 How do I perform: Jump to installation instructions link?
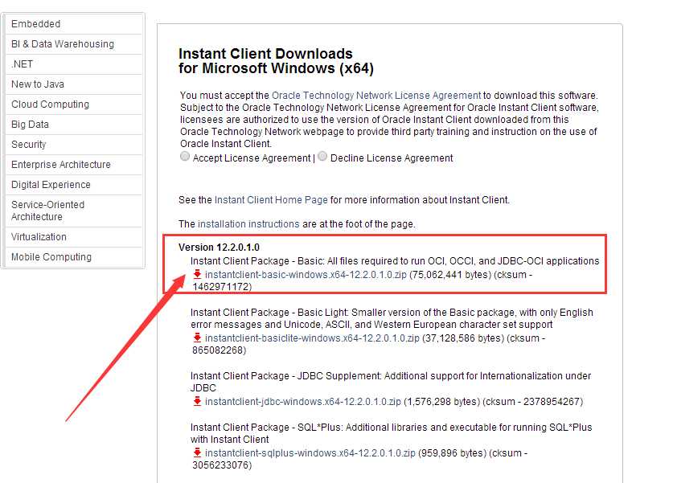[x=248, y=224]
